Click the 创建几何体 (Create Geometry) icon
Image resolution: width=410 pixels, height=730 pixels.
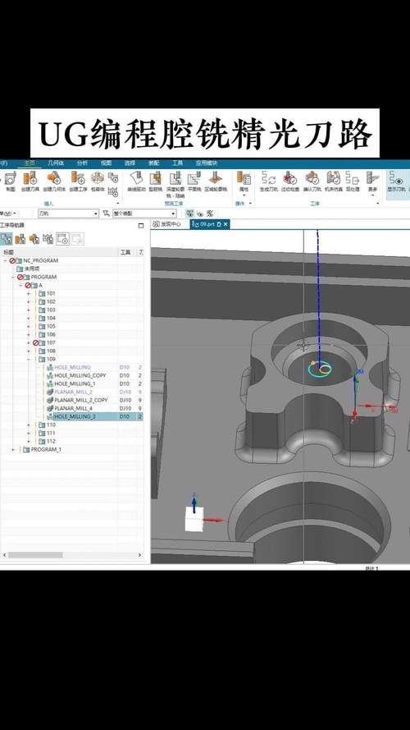[x=54, y=178]
